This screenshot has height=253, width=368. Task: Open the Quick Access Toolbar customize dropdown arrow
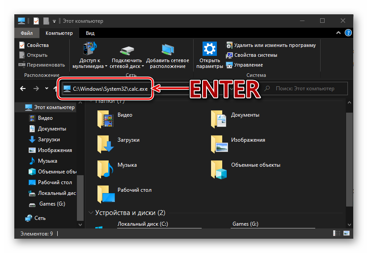click(54, 21)
